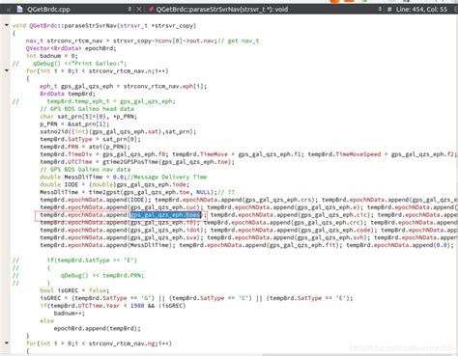Image resolution: width=458 pixels, height=356 pixels.
Task: Open Line 454, Col 55 position indicator
Action: pos(421,10)
